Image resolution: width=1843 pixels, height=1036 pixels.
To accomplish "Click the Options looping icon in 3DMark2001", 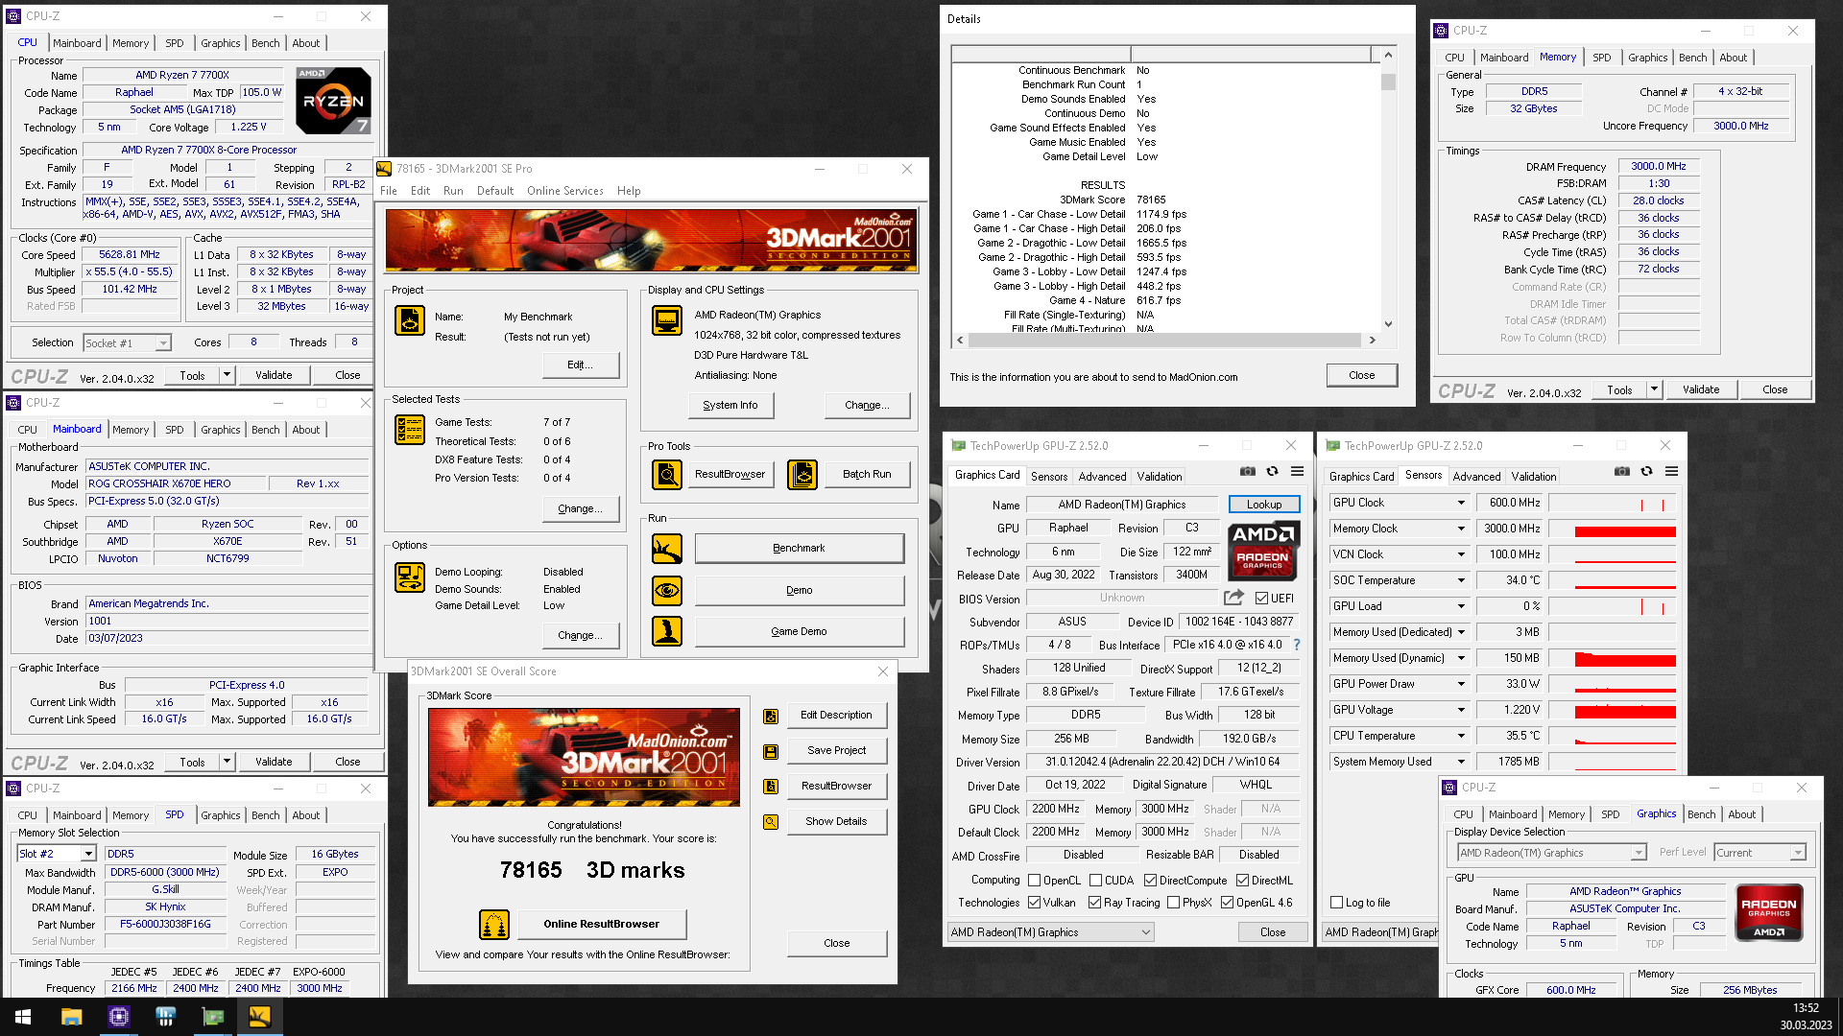I will point(410,577).
